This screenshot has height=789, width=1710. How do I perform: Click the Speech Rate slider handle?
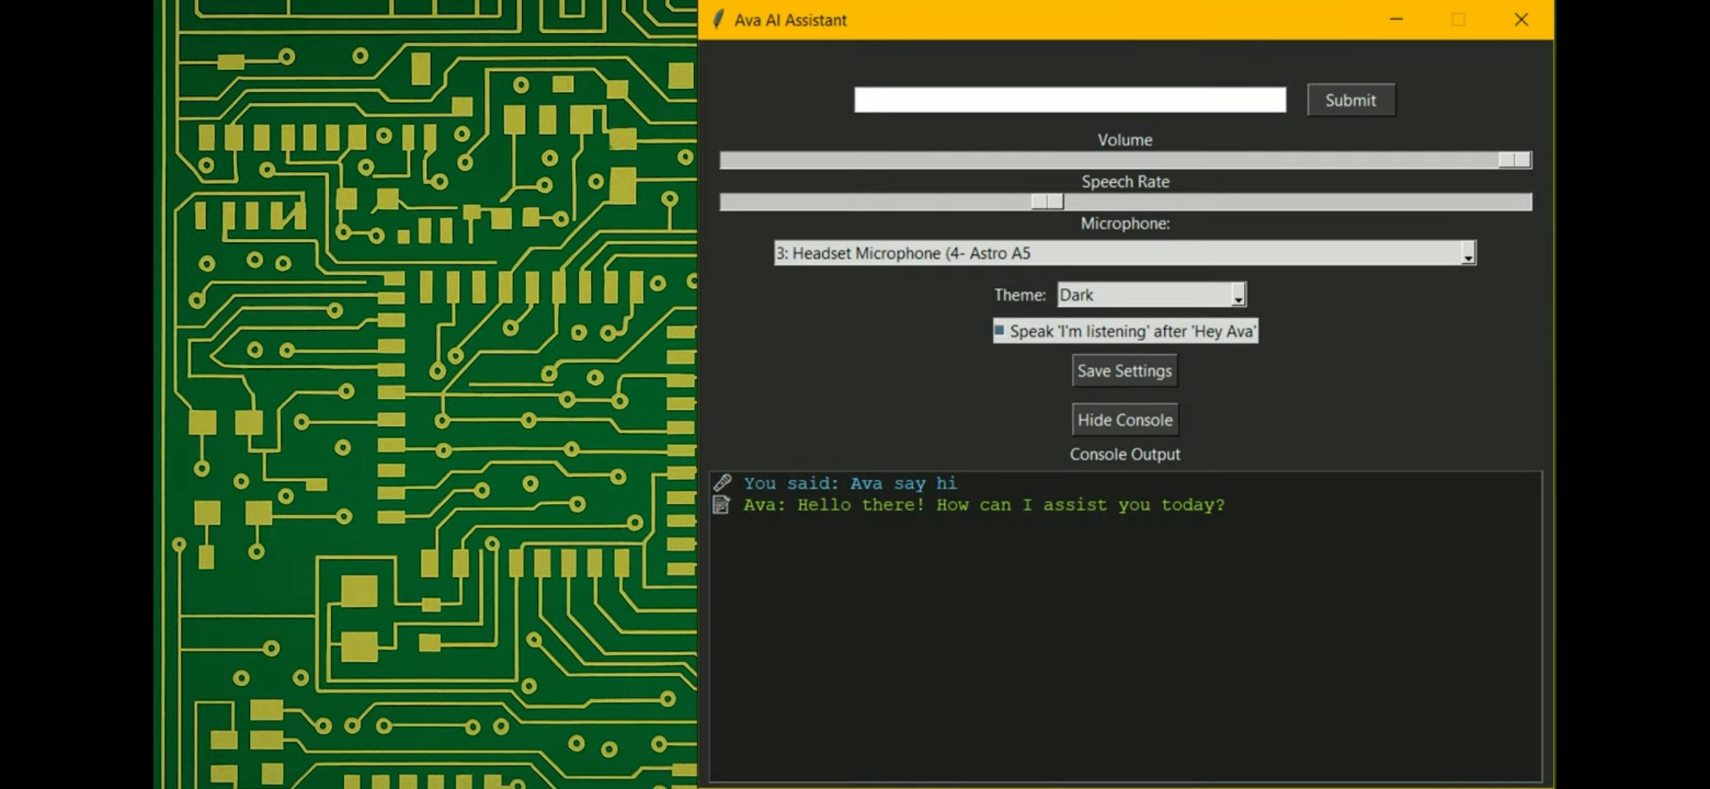pyautogui.click(x=1045, y=202)
